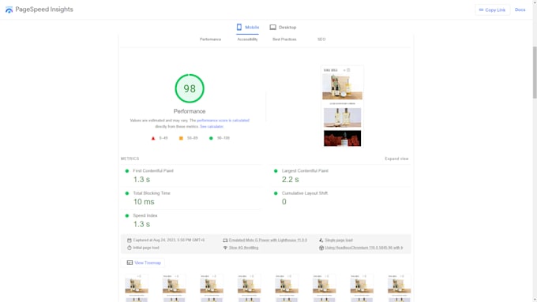Image resolution: width=537 pixels, height=302 pixels.
Task: Jump to the Accessibility section link
Action: [x=247, y=39]
